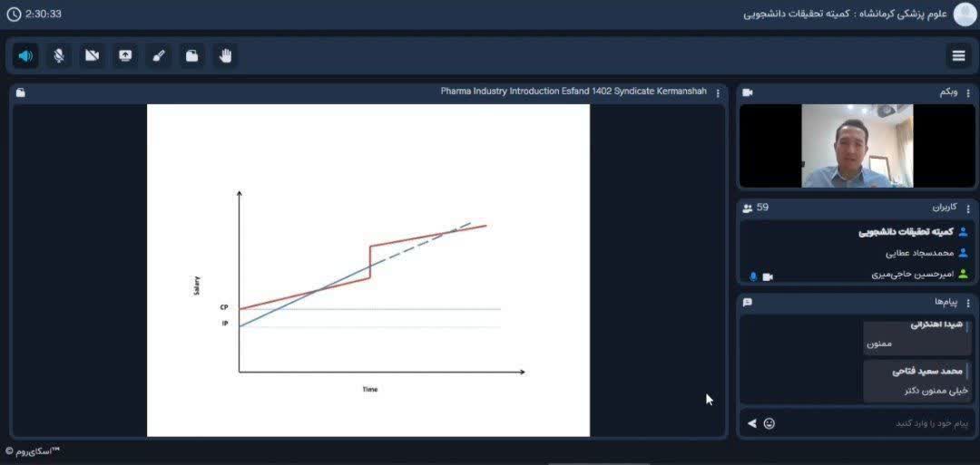Click the send message arrow
Viewport: 980px width, 465px height.
click(x=751, y=423)
